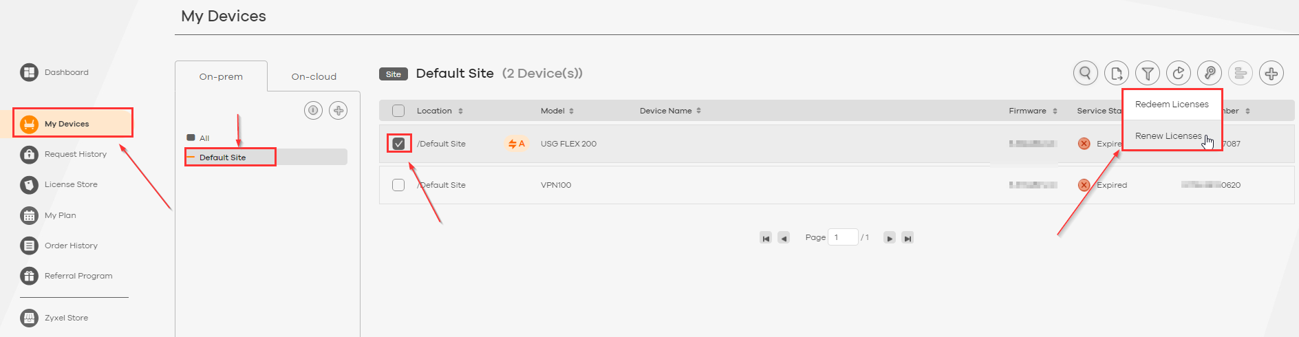Click the site info icon in On-prem panel
Image resolution: width=1299 pixels, height=337 pixels.
pyautogui.click(x=314, y=110)
